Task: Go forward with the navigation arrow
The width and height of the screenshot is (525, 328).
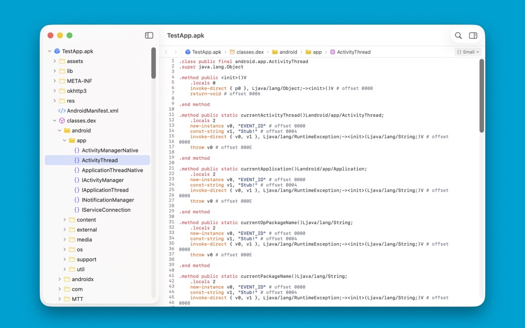Action: pos(175,52)
